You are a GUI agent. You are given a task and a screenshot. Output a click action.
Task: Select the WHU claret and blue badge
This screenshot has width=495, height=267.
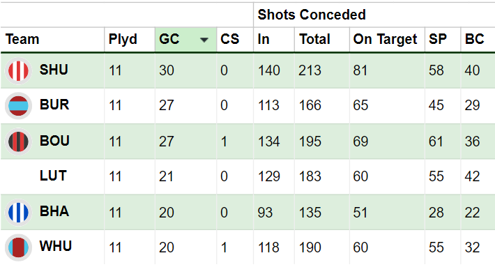pos(18,247)
